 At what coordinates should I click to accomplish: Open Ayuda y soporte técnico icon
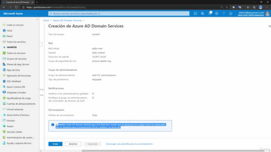pos(4,143)
